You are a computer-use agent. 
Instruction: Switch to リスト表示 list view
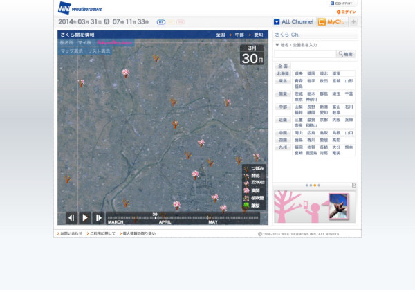tap(99, 51)
